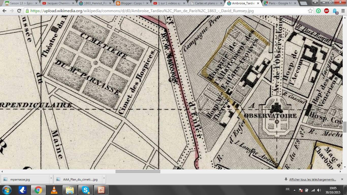Close the Blogger : Corps tab
The height and width of the screenshot is (195, 347).
(147, 3)
